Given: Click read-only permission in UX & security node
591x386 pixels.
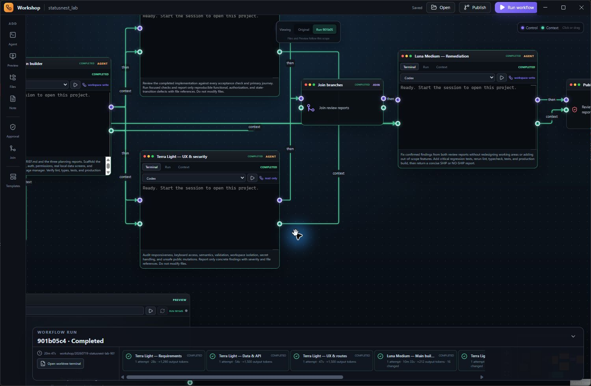Looking at the screenshot, I should 268,178.
